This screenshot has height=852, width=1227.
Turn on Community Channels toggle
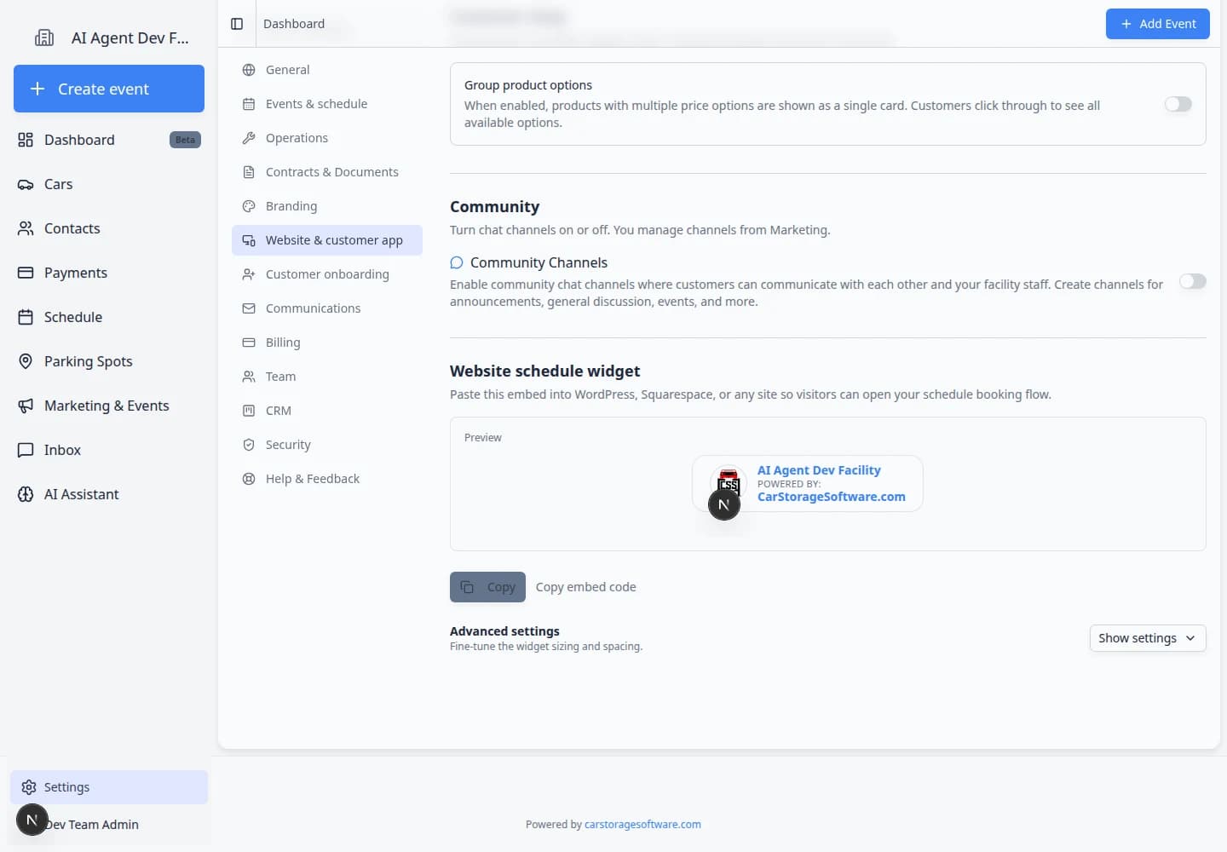(x=1193, y=281)
